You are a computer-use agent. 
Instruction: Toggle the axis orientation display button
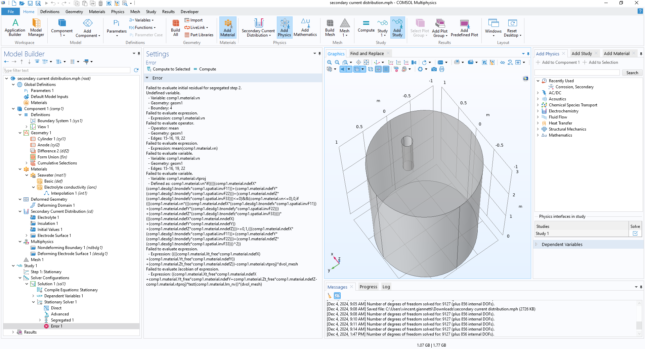coord(378,69)
